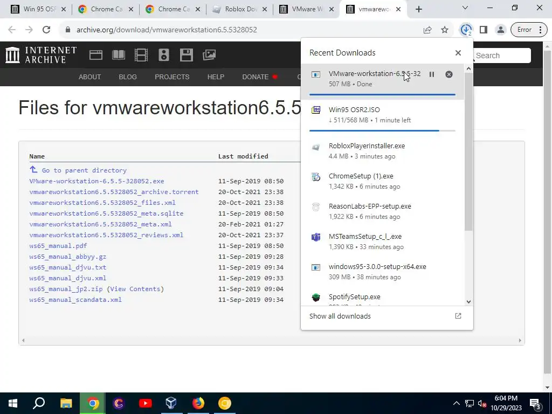Reload the current page
Image resolution: width=552 pixels, height=414 pixels.
point(46,30)
